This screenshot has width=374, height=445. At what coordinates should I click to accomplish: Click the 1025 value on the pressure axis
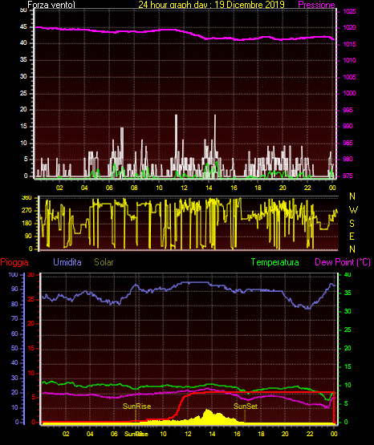[349, 12]
